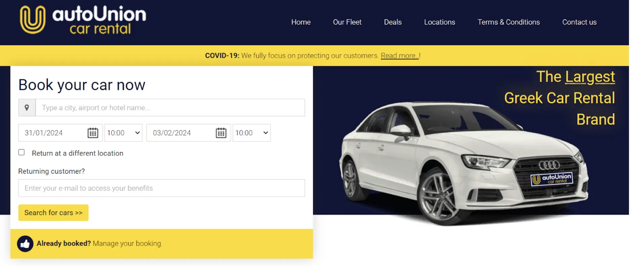The image size is (630, 266).
Task: Focus the city, airport or hotel field
Action: coord(170,108)
